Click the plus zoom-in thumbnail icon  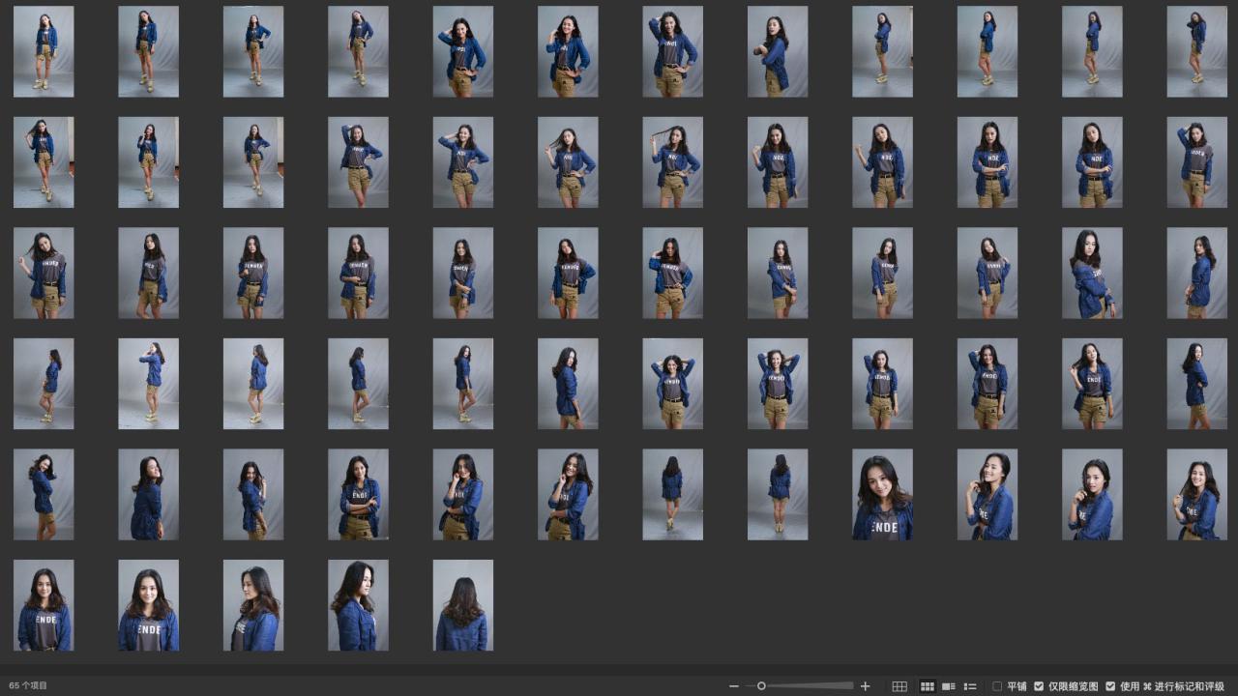[x=865, y=686]
